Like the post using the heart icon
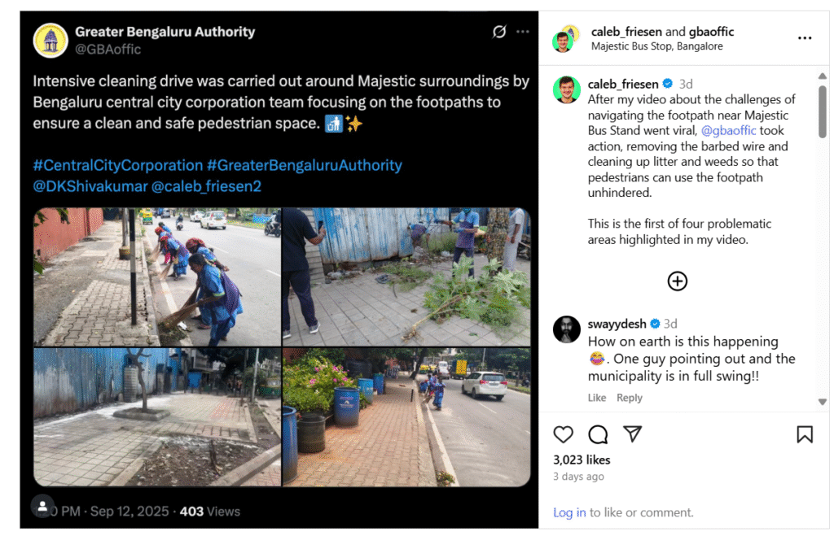This screenshot has width=834, height=536. (563, 435)
